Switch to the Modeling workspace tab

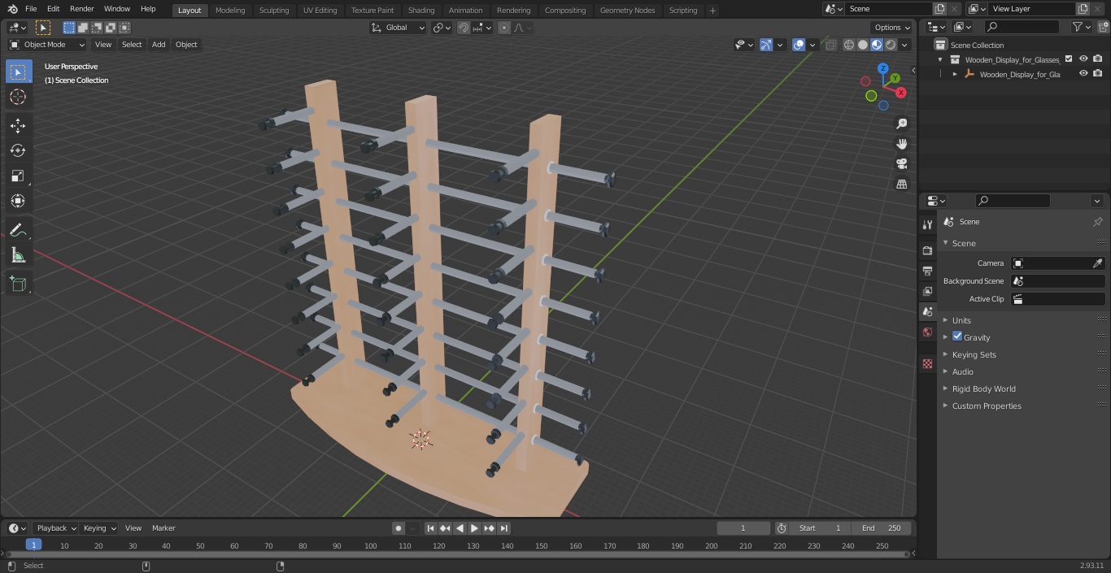point(230,10)
